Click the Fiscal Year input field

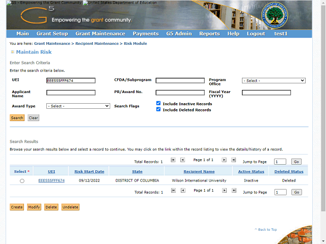(x=266, y=93)
